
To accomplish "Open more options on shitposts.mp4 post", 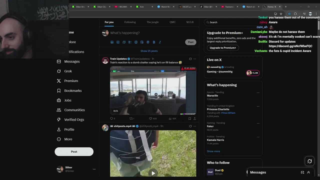I will [195, 126].
